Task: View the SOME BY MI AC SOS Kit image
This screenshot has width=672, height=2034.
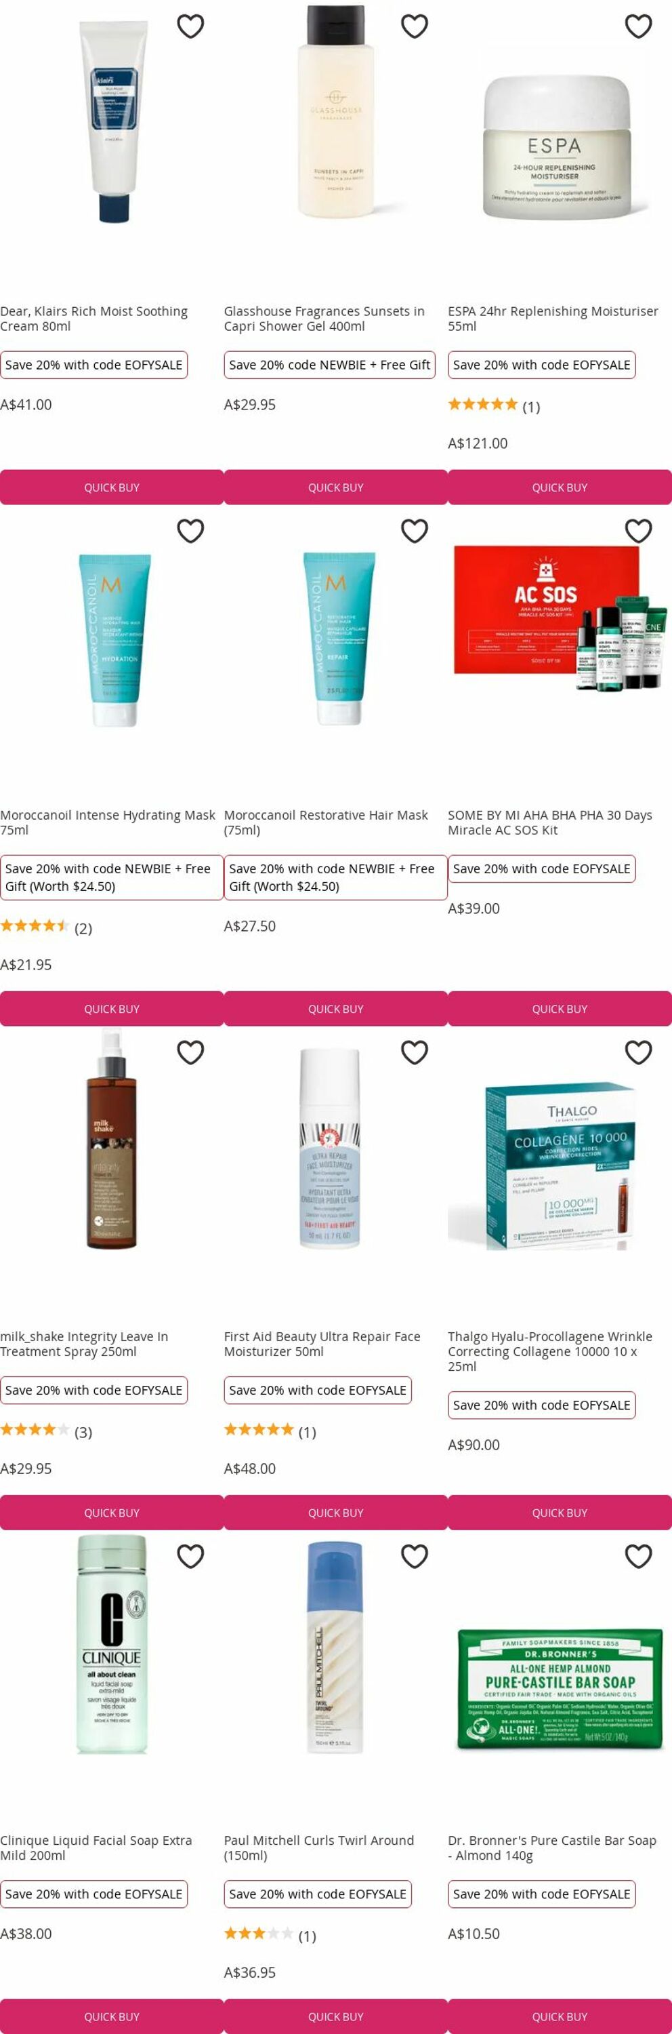Action: (560, 618)
